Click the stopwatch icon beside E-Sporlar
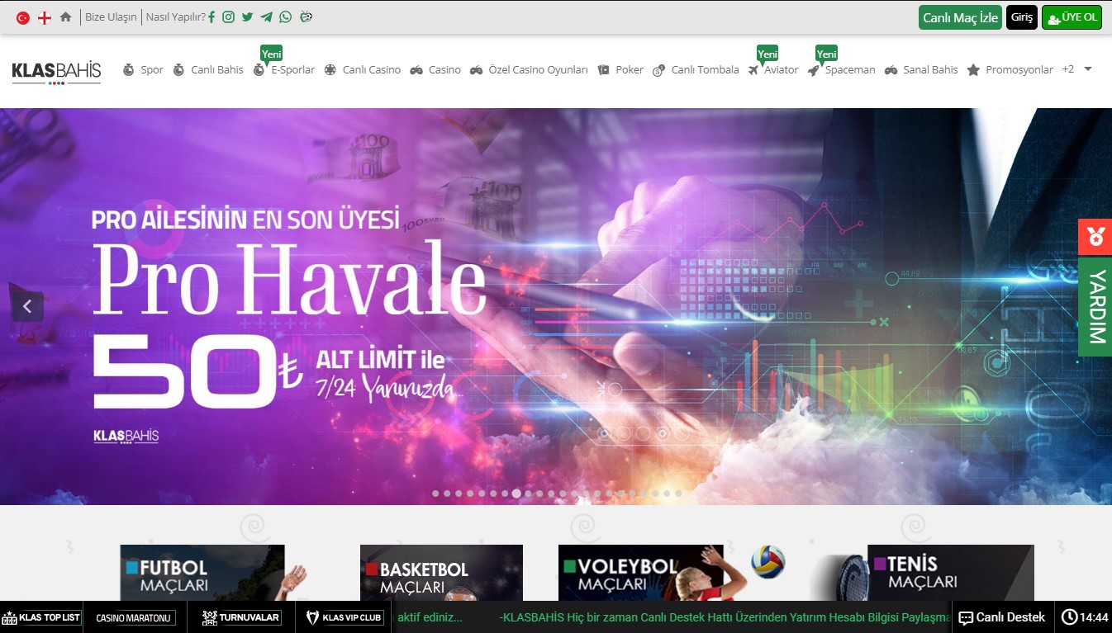 (x=259, y=70)
